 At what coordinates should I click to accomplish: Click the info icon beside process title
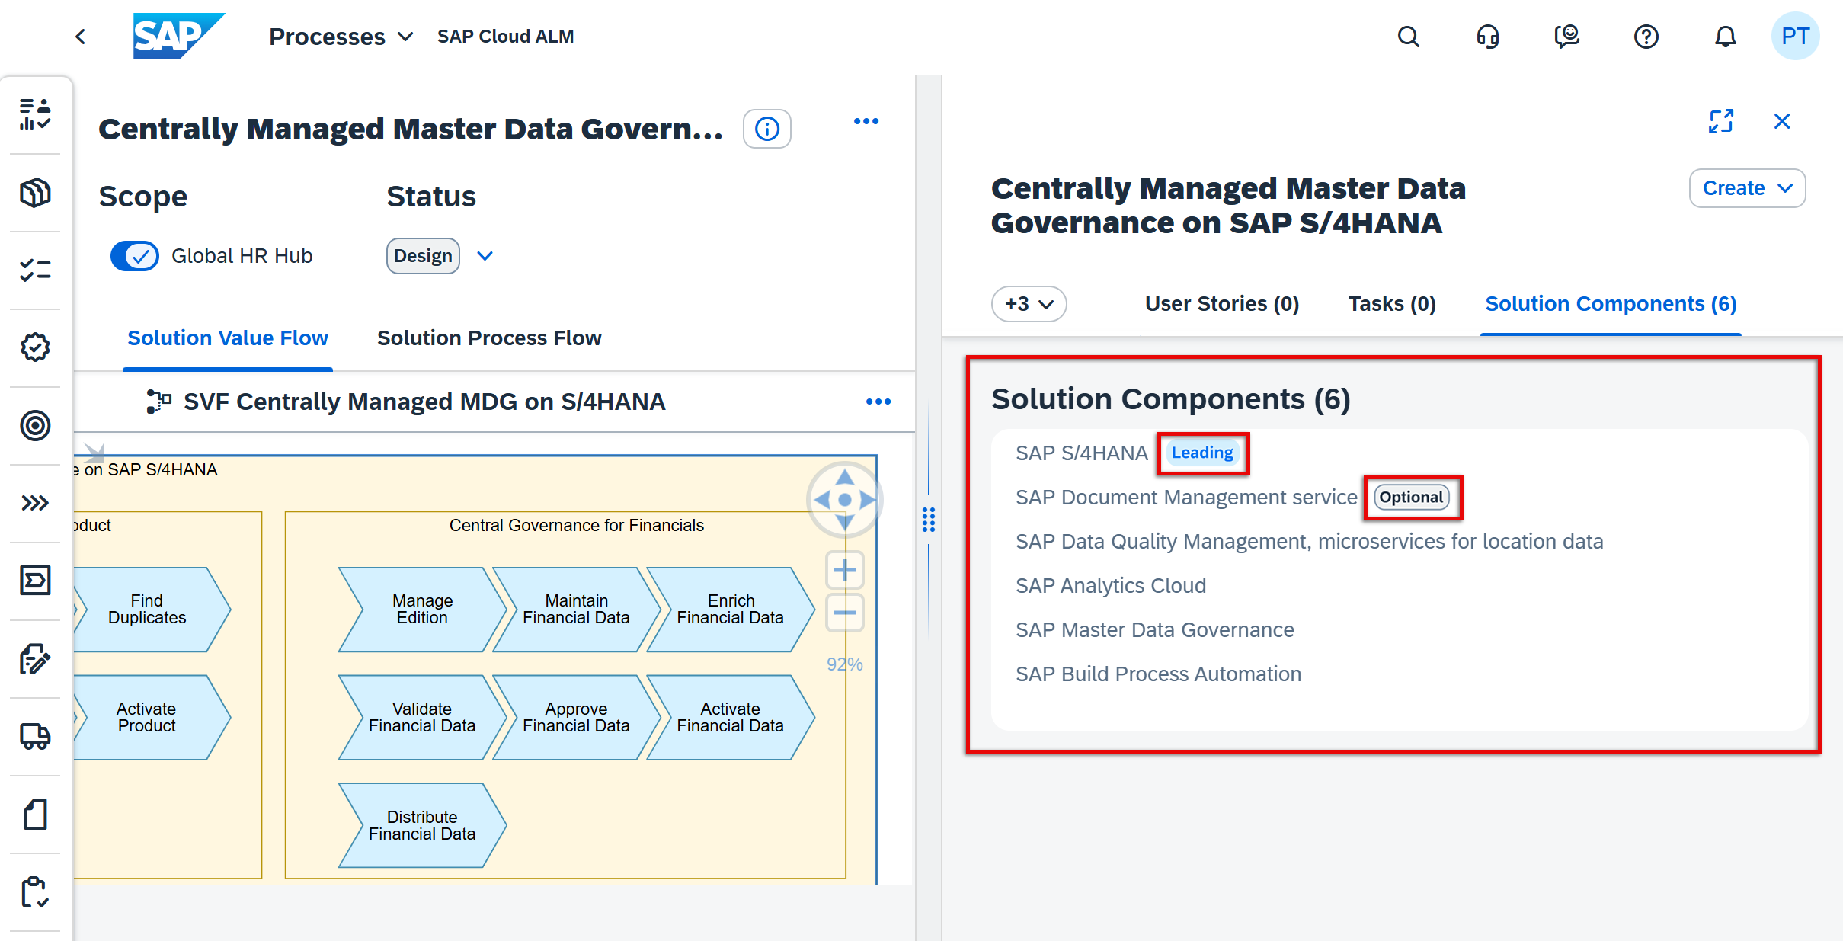click(x=766, y=129)
